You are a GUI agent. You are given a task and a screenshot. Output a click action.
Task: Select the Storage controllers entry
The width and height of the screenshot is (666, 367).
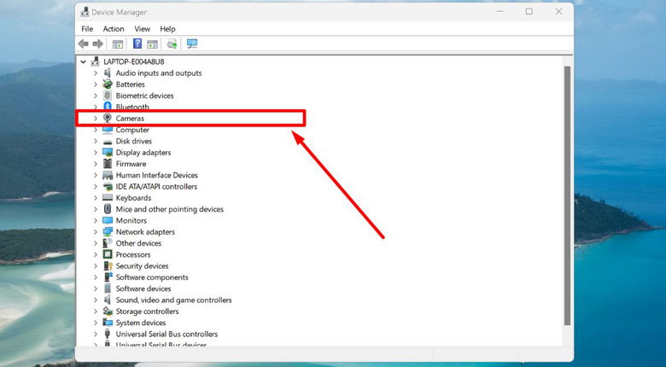[147, 312]
